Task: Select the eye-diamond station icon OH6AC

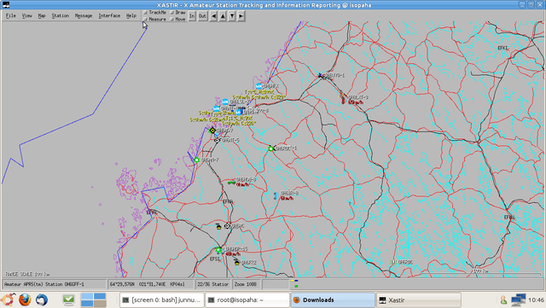Action: pyautogui.click(x=228, y=226)
